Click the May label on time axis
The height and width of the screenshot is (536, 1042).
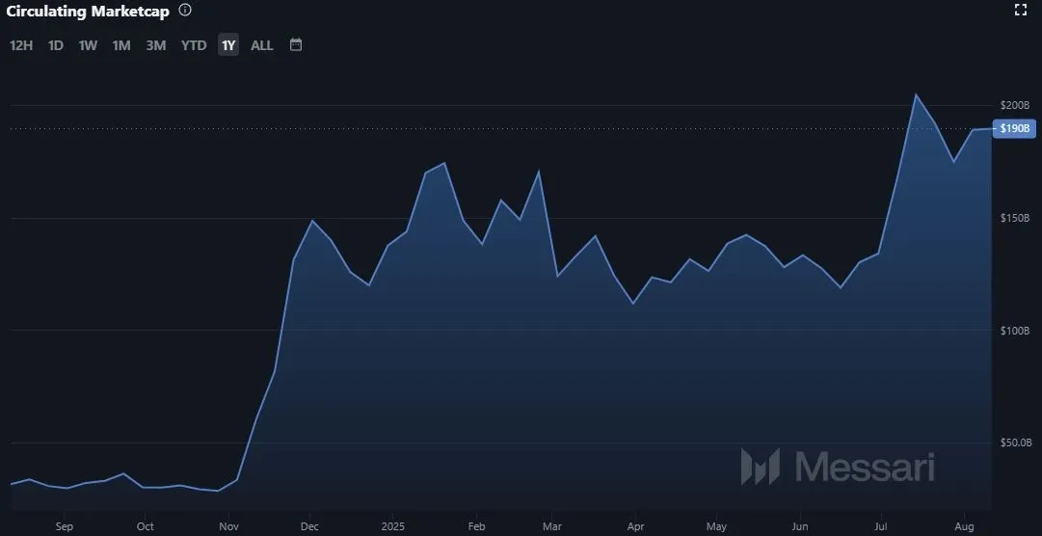pyautogui.click(x=716, y=526)
